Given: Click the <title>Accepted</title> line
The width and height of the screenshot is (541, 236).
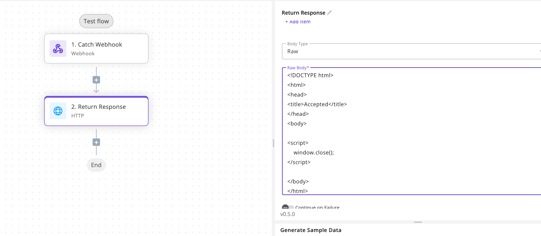Looking at the screenshot, I should click(x=317, y=104).
